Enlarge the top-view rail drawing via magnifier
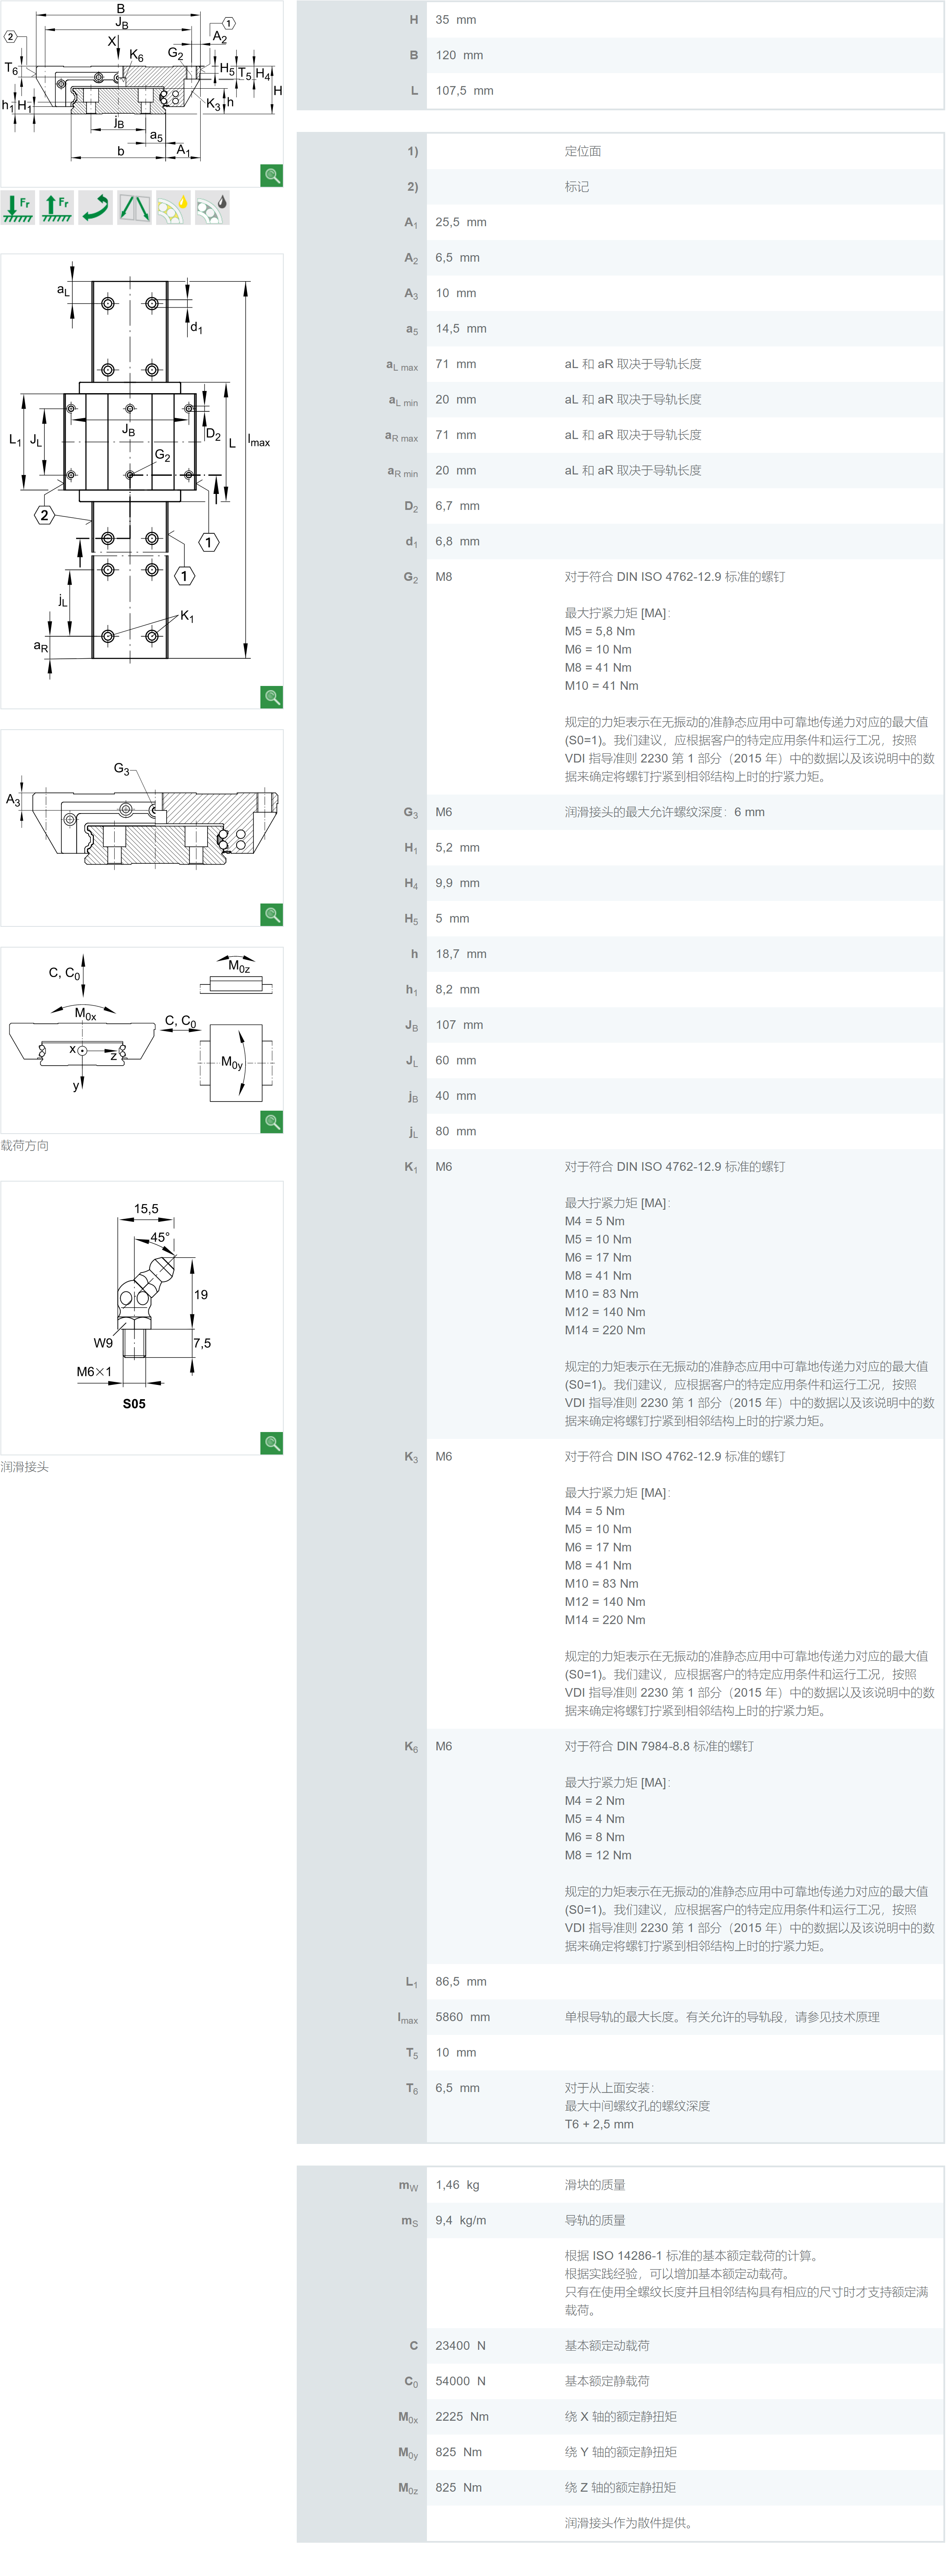Viewport: 946px width, 2576px height. tap(272, 697)
